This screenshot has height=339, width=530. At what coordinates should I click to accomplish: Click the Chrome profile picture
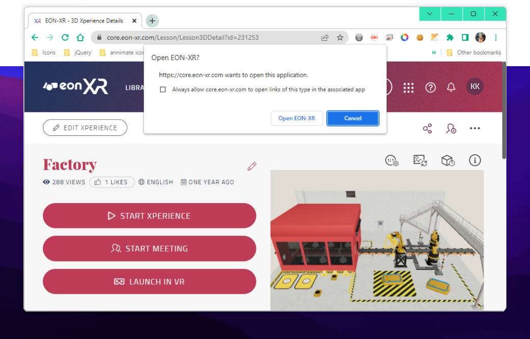(480, 38)
